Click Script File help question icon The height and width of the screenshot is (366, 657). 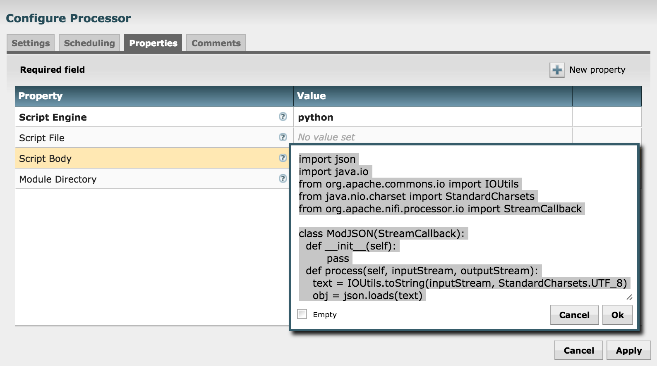coord(283,137)
